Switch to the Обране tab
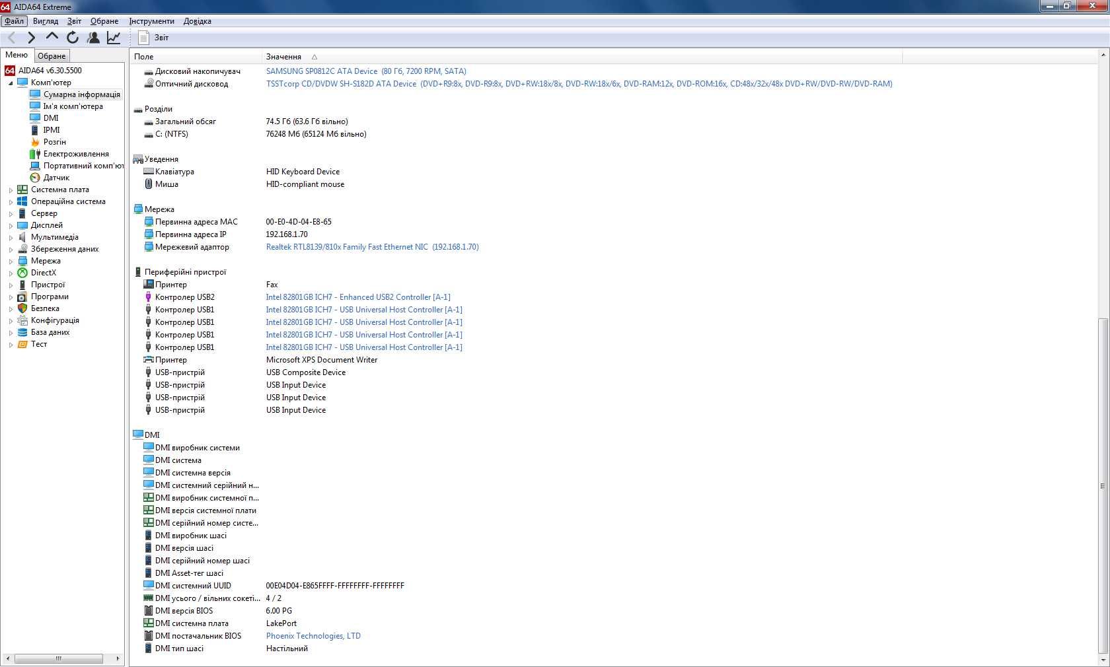This screenshot has height=667, width=1110. pos(52,56)
